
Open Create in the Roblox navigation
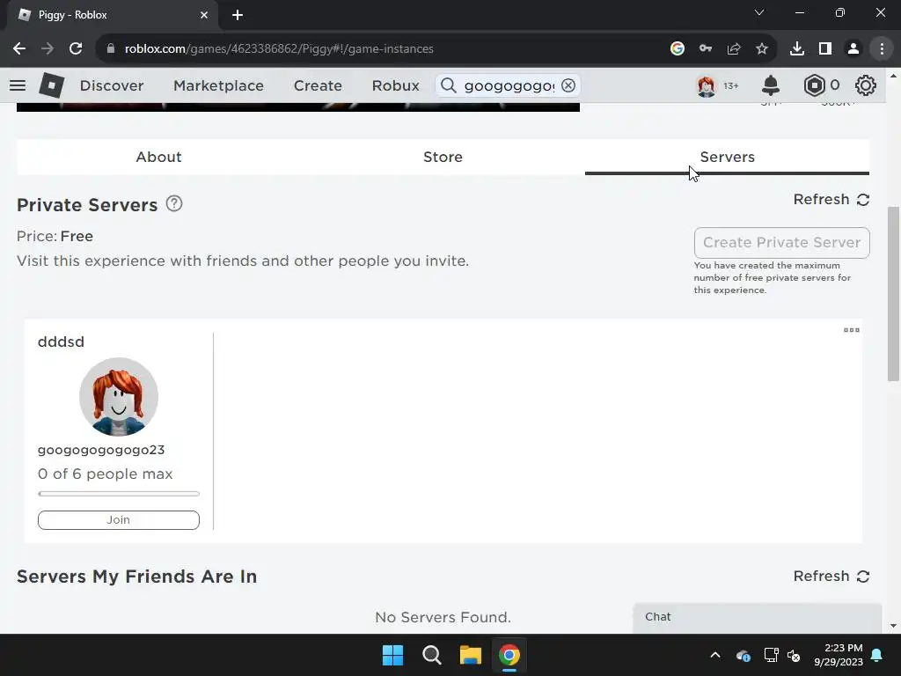tap(318, 85)
